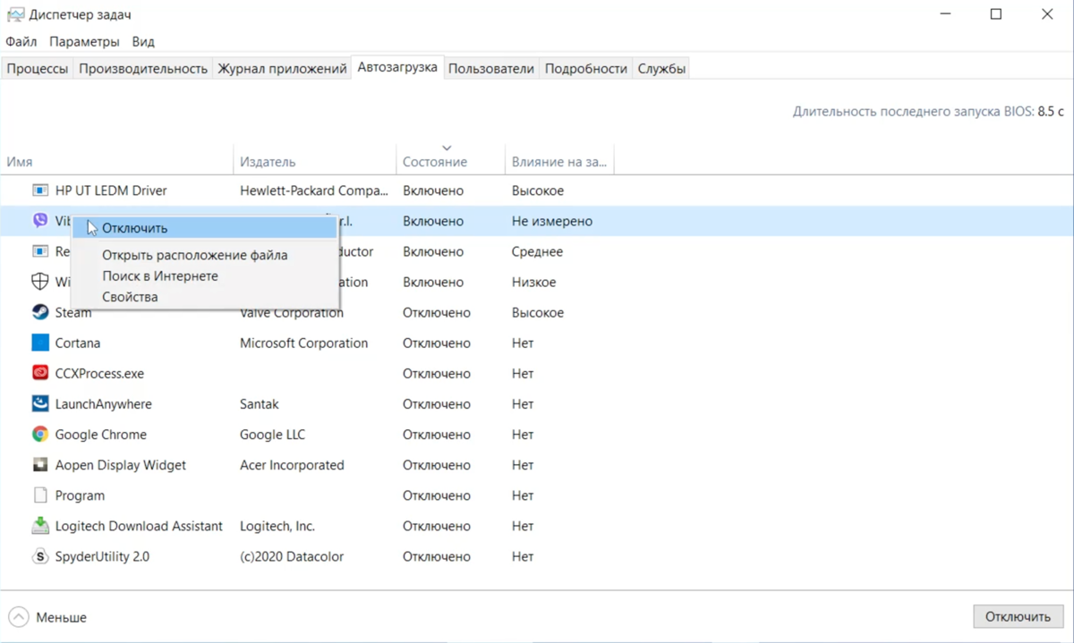
Task: Click the Logitech Download Assistant icon
Action: coord(40,526)
